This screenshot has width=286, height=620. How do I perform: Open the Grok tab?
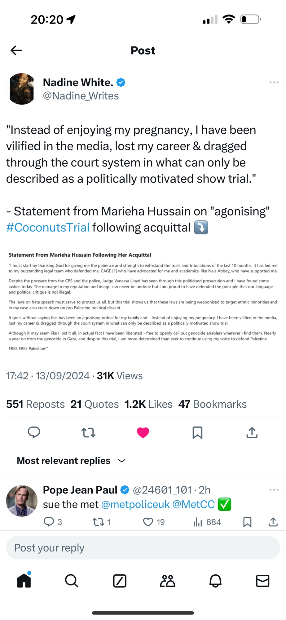120,581
